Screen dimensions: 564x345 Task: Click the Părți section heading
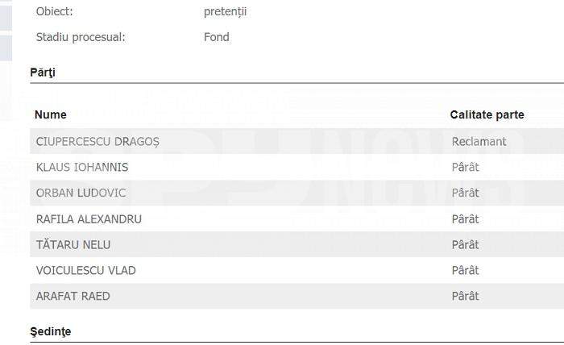point(43,73)
